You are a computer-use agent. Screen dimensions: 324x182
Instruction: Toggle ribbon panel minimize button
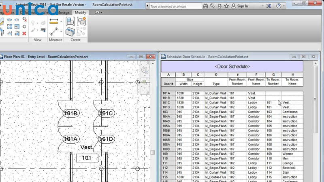coord(98,13)
